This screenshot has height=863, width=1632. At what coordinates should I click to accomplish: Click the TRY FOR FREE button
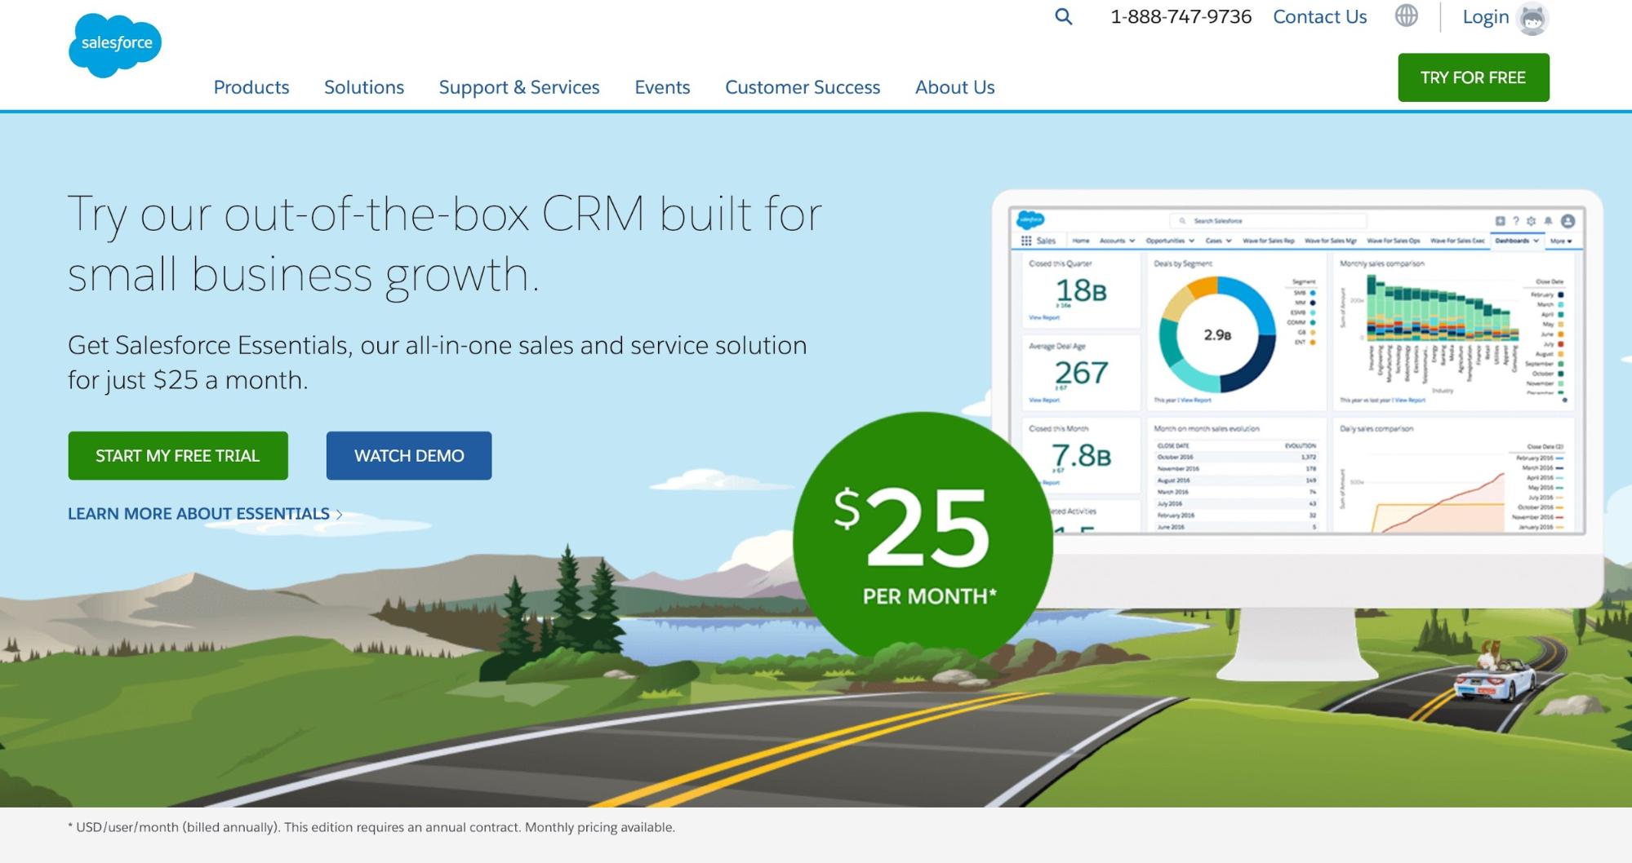tap(1473, 77)
